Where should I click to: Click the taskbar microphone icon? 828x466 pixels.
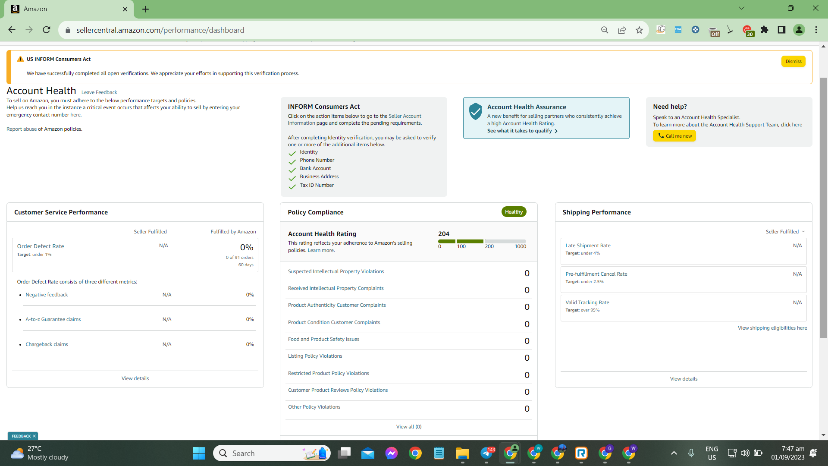point(691,453)
